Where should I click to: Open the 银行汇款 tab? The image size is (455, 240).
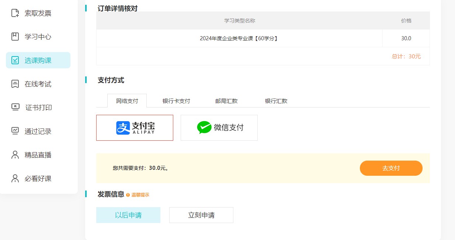point(276,101)
